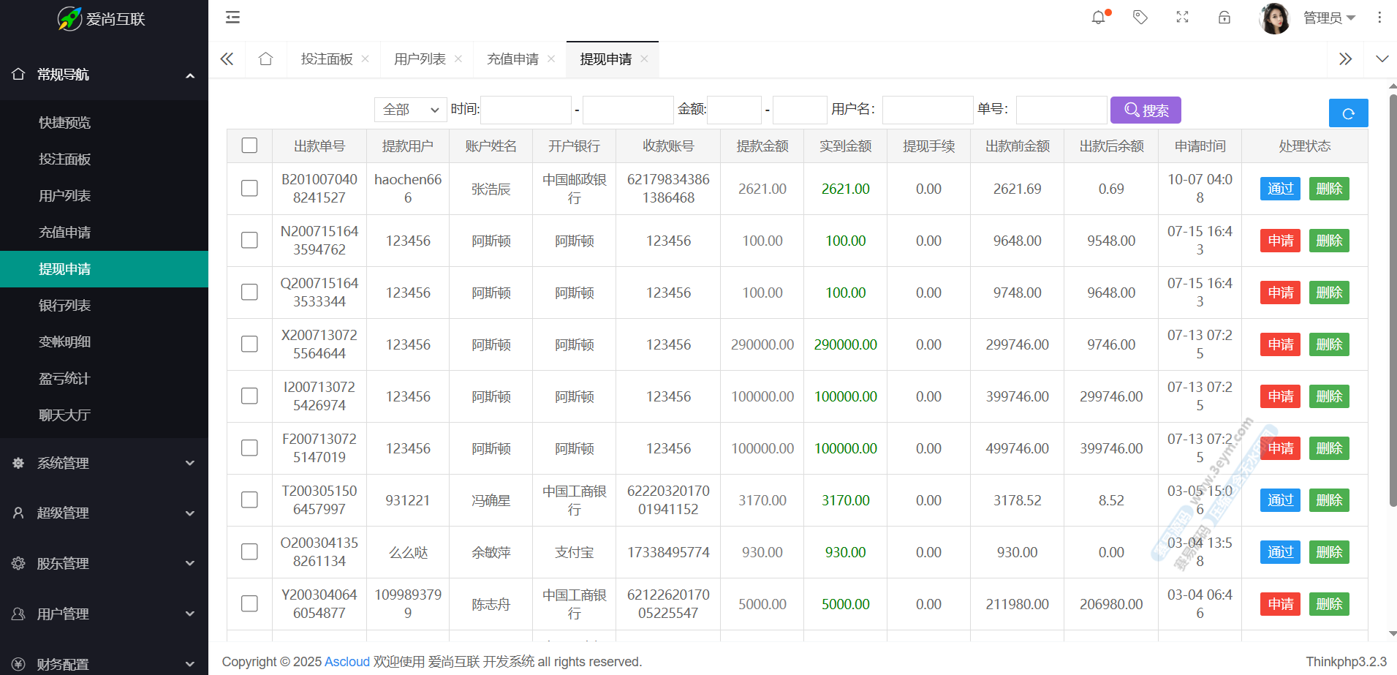Switch to the 充值申请 tab
Screen dimensions: 1397x675
512,59
